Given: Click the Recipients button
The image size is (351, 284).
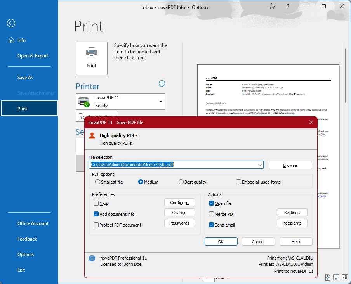Looking at the screenshot, I should [292, 223].
